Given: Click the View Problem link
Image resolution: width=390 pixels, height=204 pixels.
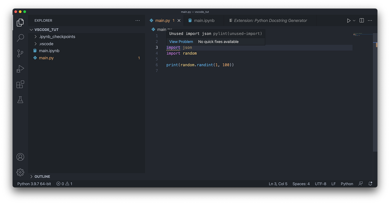Looking at the screenshot, I should 181,41.
